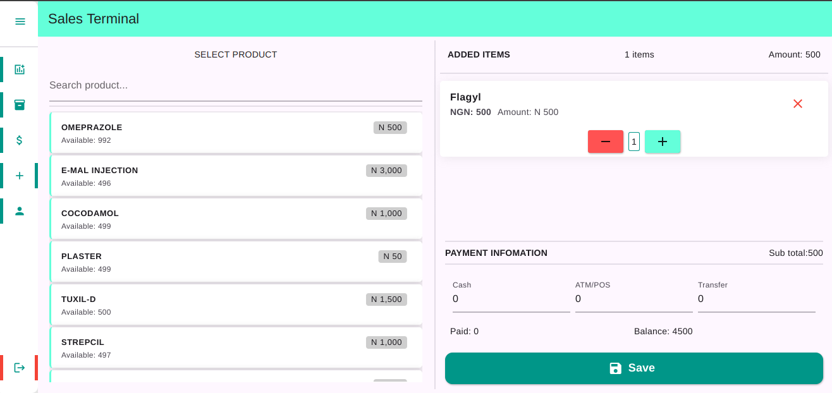Decrease Flagyl quantity with minus button
Image resolution: width=832 pixels, height=393 pixels.
pos(606,142)
